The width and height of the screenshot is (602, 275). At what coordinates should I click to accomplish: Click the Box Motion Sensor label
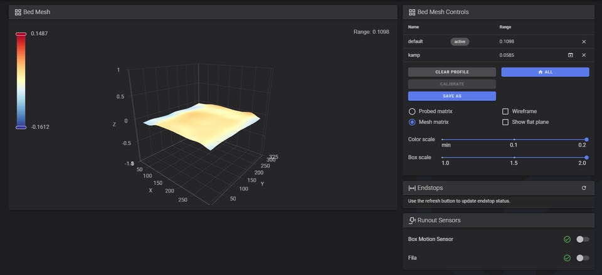point(430,239)
